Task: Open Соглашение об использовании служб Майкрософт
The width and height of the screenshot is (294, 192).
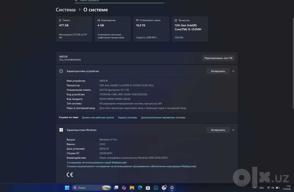Action: point(97,162)
